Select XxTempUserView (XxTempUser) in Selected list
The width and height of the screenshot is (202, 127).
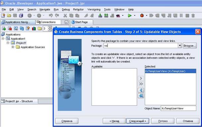point(170,71)
